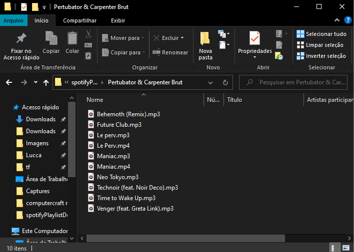Select Future Club.mp3 file
The height and width of the screenshot is (252, 354).
click(114, 125)
